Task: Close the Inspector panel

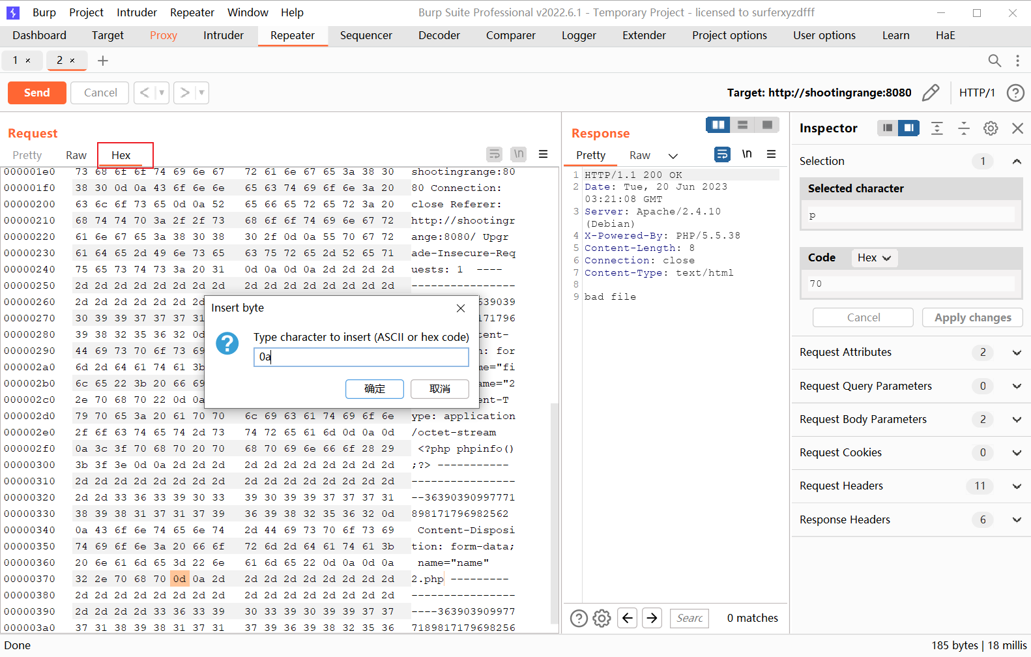Action: click(1017, 128)
